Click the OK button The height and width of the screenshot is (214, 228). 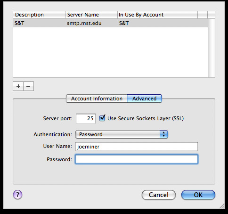coord(198,195)
